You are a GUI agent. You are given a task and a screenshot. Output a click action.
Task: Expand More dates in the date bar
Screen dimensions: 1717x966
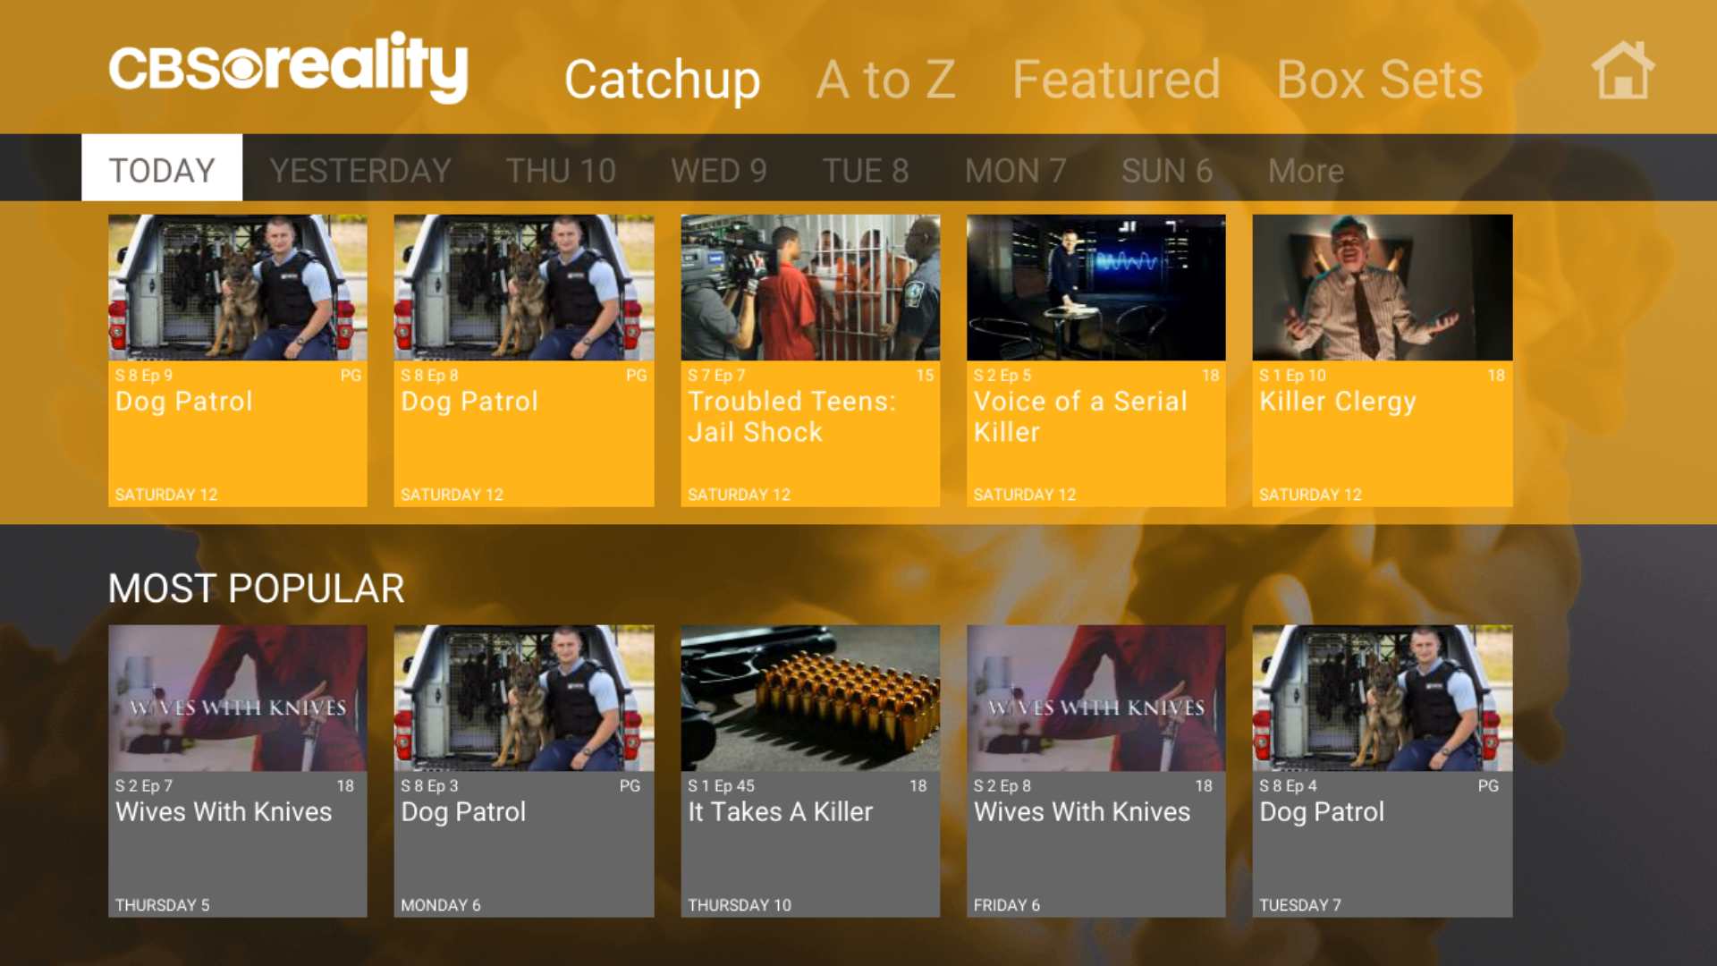click(1306, 170)
